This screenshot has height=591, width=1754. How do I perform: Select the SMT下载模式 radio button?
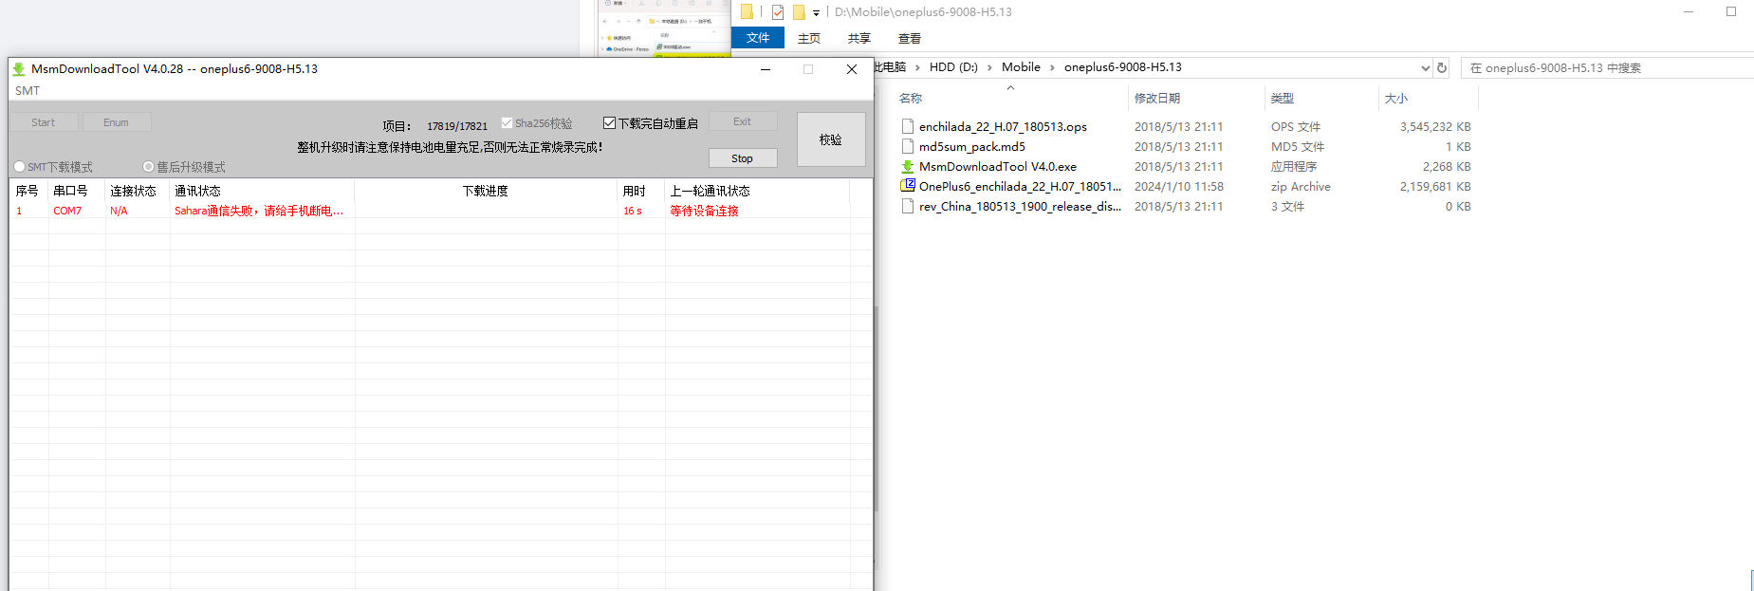20,167
